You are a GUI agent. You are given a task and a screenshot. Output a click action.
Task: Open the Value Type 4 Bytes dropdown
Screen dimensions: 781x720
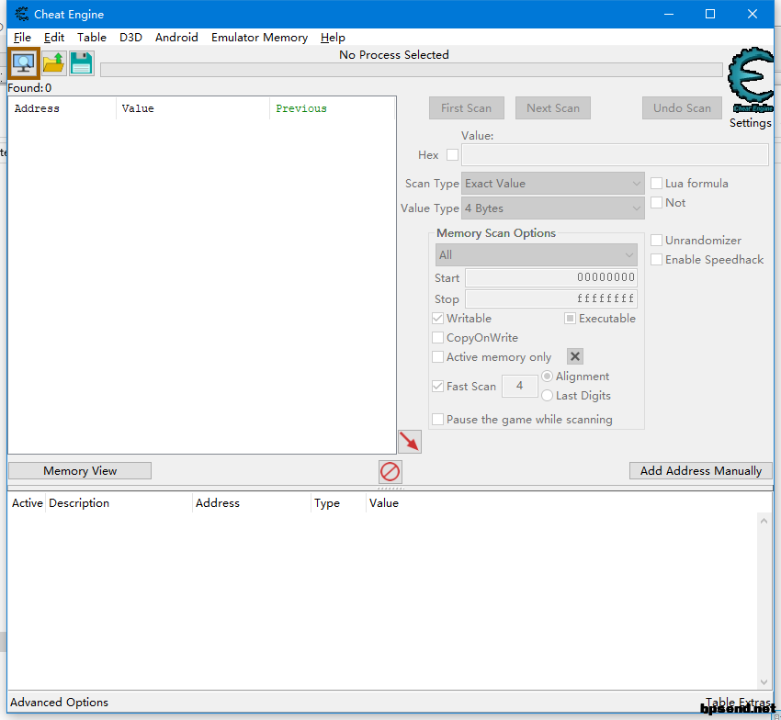pyautogui.click(x=553, y=208)
